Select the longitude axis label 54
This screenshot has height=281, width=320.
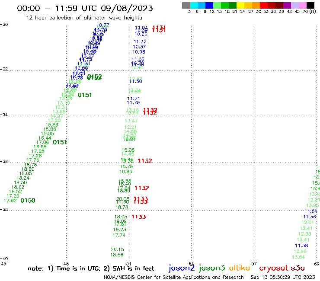pos(191,264)
